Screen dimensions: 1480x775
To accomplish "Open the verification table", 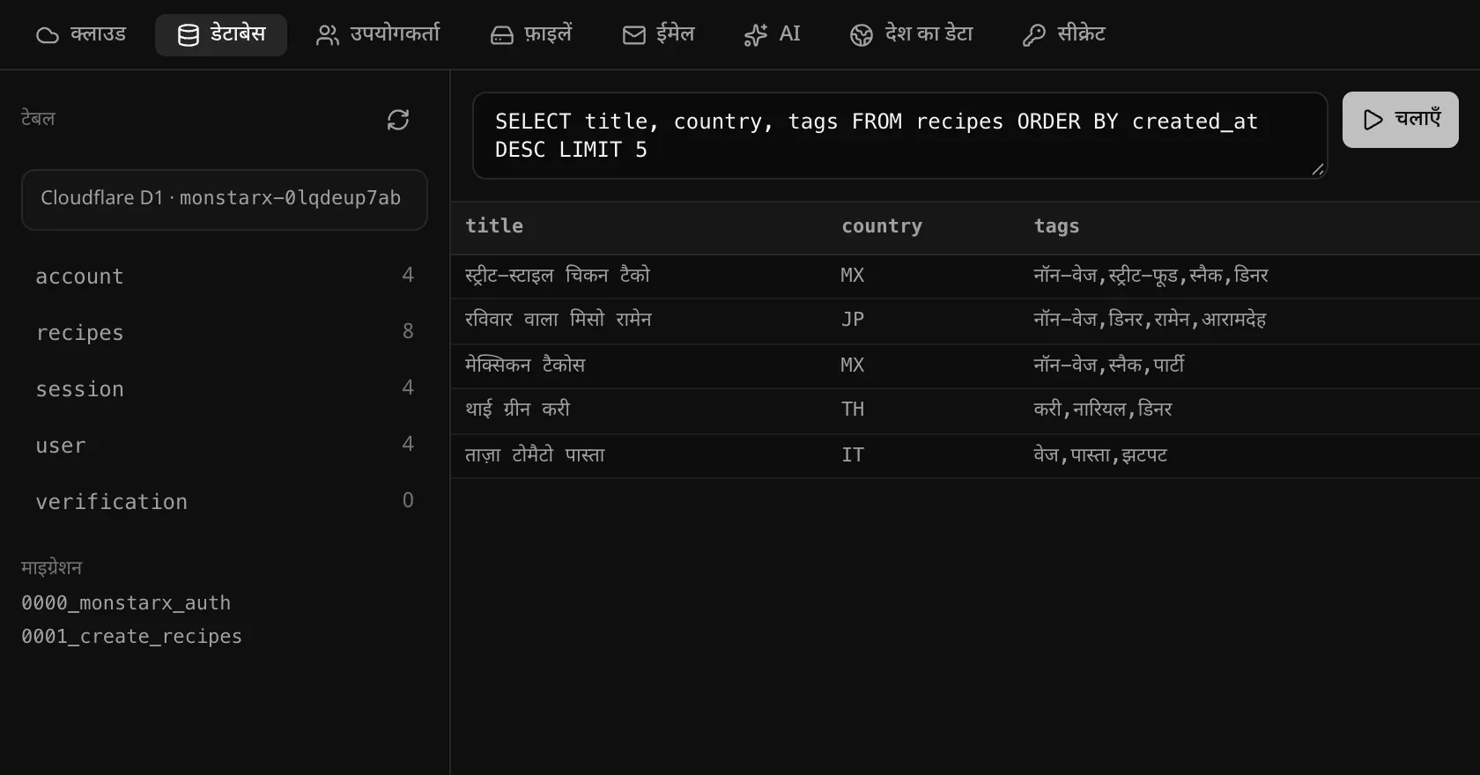I will point(225,502).
